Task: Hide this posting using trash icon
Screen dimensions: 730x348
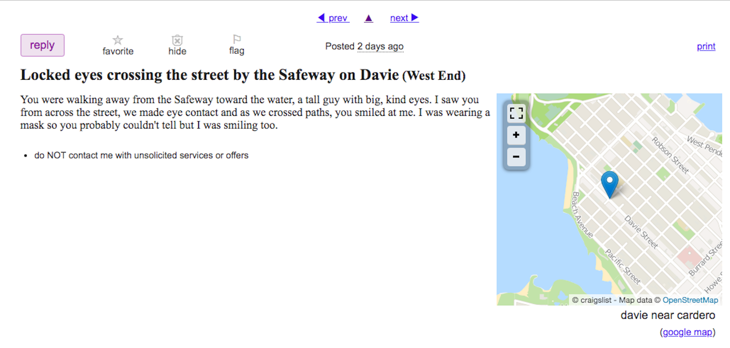Action: (177, 40)
